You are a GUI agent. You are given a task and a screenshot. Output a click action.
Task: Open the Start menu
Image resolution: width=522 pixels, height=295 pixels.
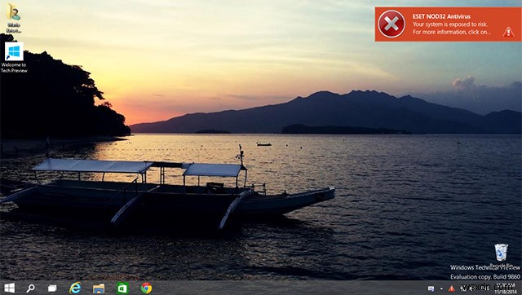pos(9,288)
